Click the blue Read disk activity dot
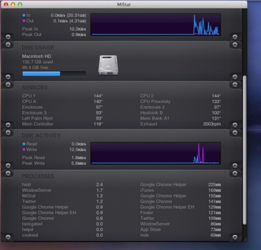This screenshot has width=261, height=250. [x=24, y=144]
